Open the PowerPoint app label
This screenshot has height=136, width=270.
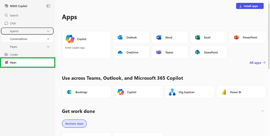pos(250,37)
